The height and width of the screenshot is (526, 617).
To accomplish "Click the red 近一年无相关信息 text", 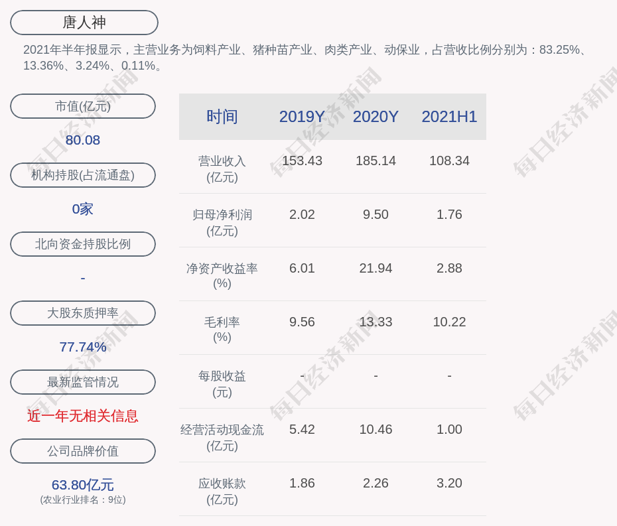I will click(83, 416).
